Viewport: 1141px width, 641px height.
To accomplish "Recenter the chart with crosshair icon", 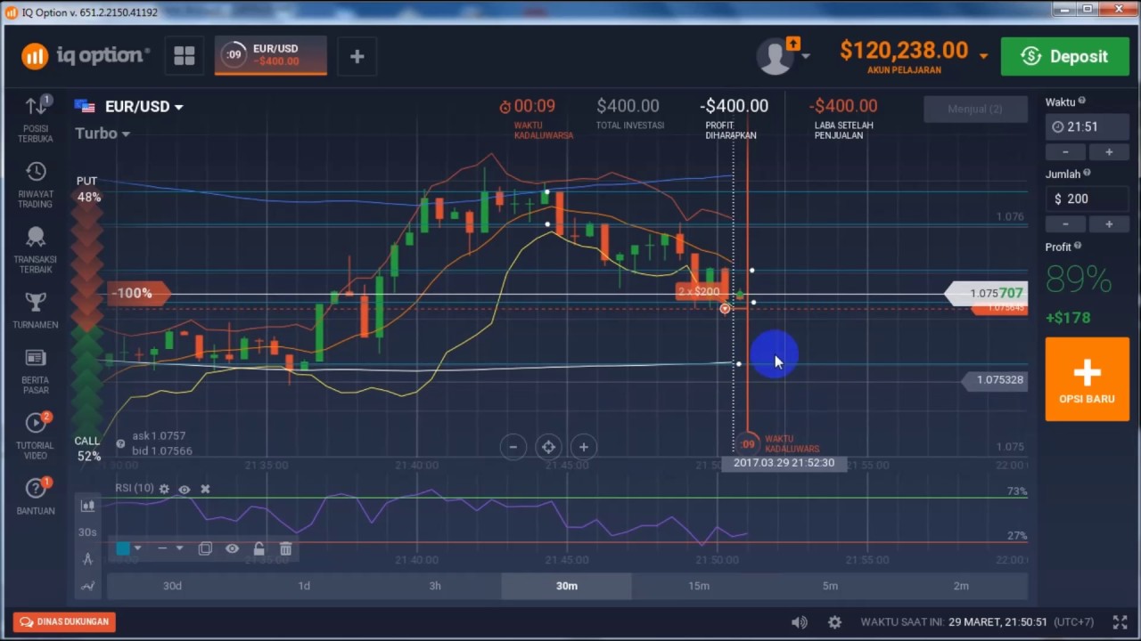I will coord(548,447).
